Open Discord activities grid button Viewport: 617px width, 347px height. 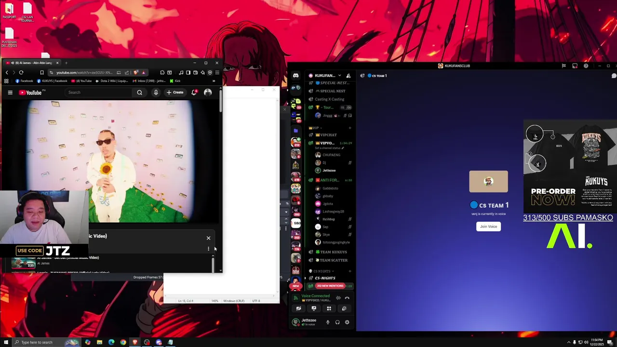[329, 308]
